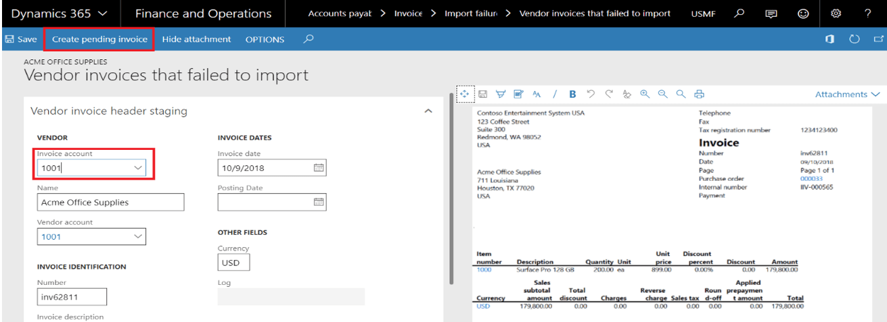
Task: Click the invoice Number input field
Action: click(x=72, y=297)
